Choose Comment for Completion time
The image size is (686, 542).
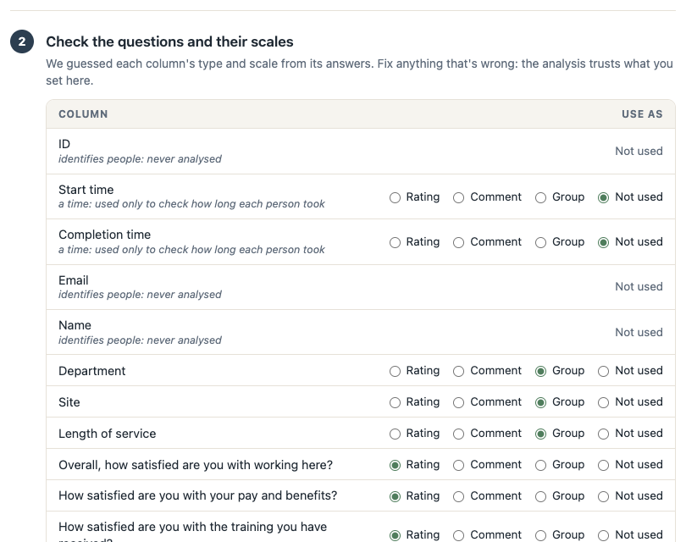pyautogui.click(x=458, y=243)
